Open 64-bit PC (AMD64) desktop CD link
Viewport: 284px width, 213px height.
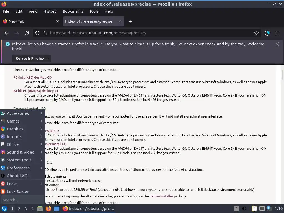point(36,91)
